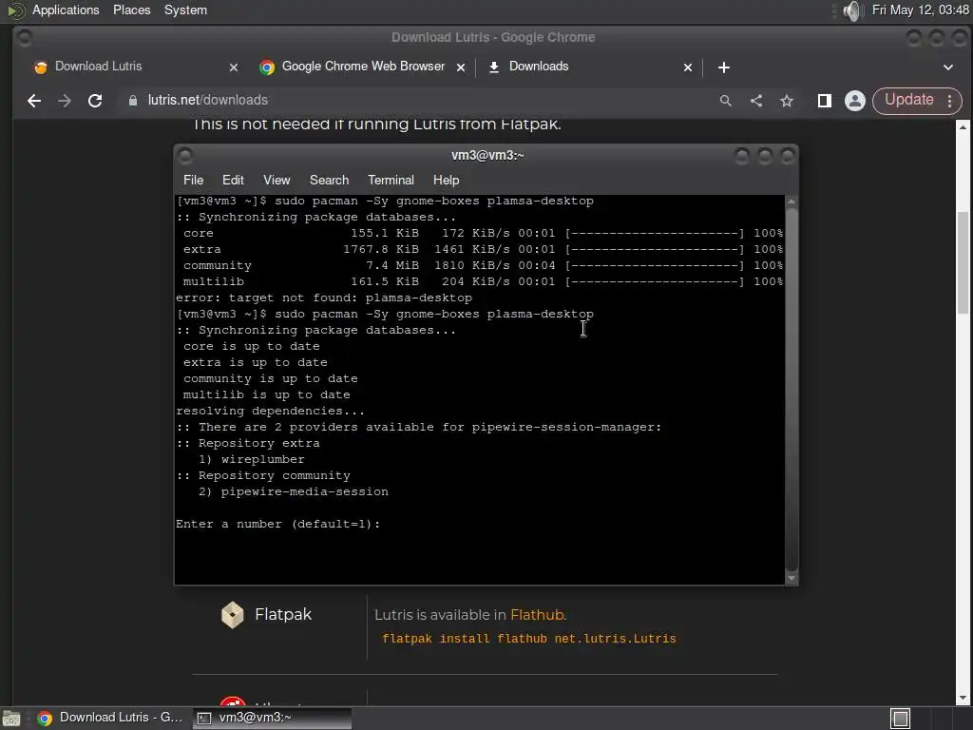The height and width of the screenshot is (730, 973).
Task: Open the terminal View menu
Action: pos(277,180)
